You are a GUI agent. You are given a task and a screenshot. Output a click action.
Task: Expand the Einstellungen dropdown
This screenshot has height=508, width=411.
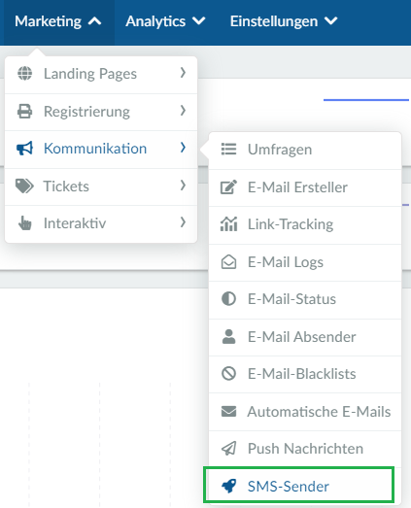(x=284, y=21)
